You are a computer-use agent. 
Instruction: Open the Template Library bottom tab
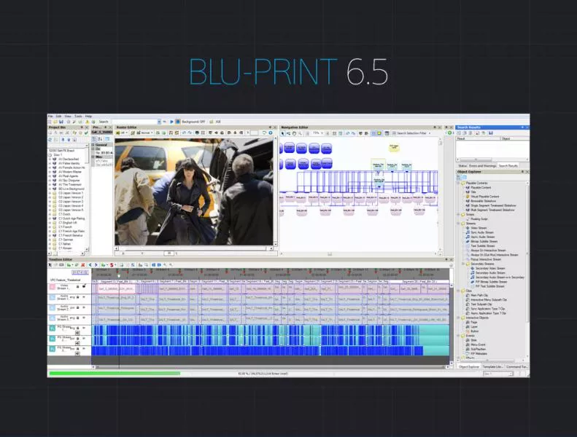492,367
